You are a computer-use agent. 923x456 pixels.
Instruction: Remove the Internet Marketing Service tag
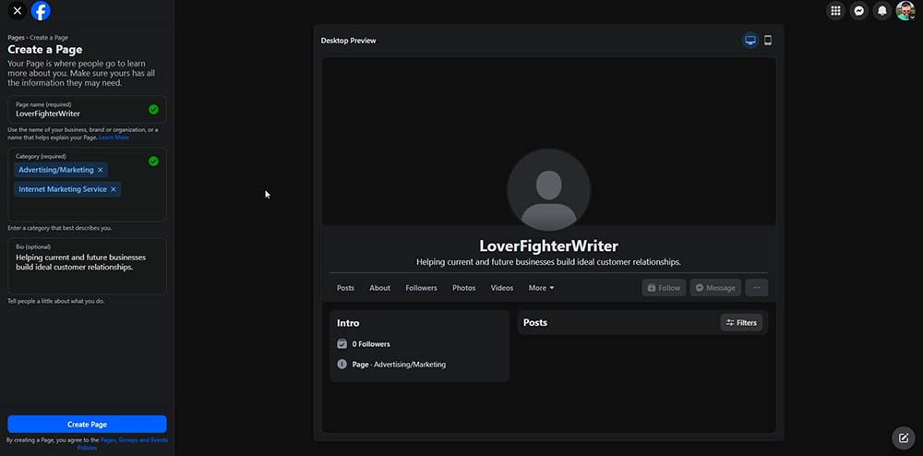[114, 189]
